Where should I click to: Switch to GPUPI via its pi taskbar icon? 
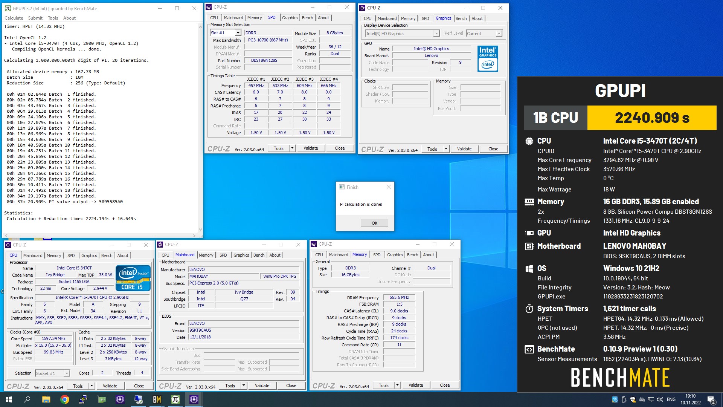pos(175,399)
